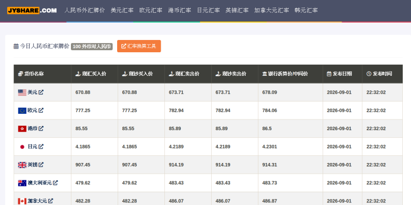Click the hand icon in 现钞买入价 header
This screenshot has height=205, width=411.
[x=125, y=74]
